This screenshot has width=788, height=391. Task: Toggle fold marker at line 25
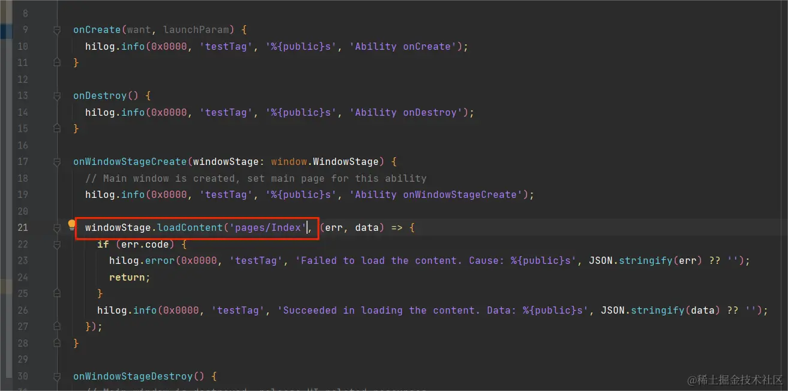click(x=57, y=293)
